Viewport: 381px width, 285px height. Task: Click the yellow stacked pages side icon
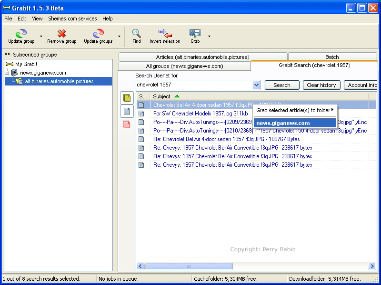click(x=127, y=98)
